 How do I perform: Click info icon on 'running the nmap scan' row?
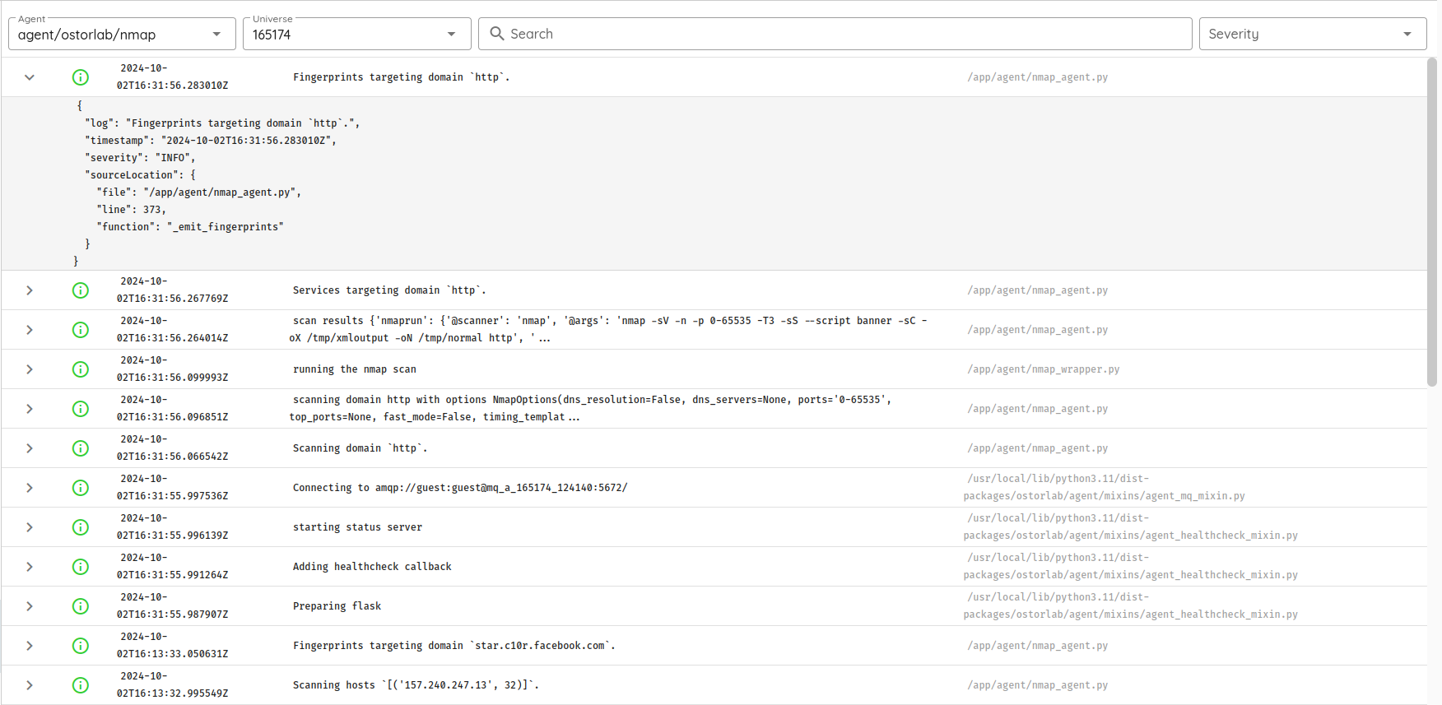pos(81,369)
